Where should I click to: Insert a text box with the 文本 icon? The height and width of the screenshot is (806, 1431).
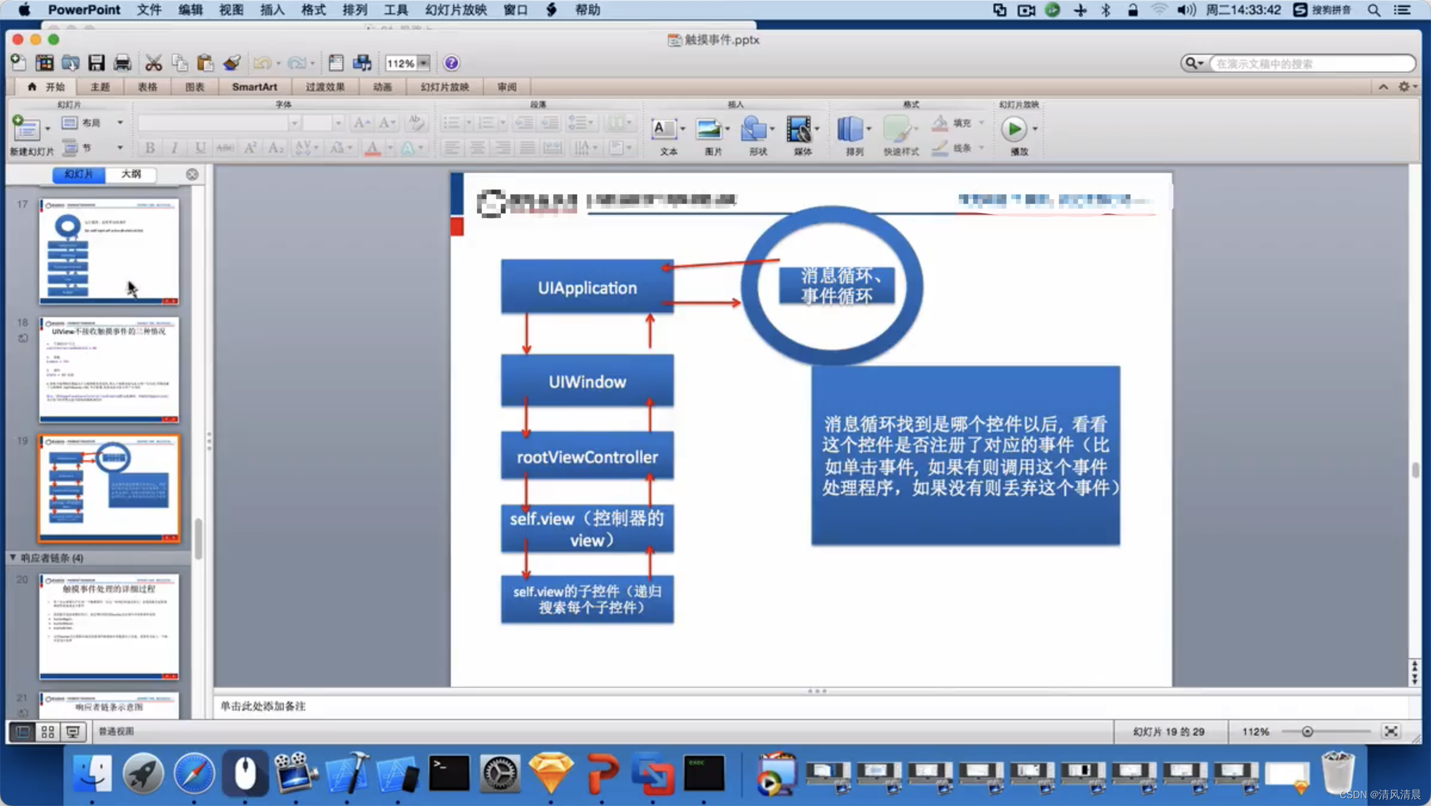[x=664, y=129]
